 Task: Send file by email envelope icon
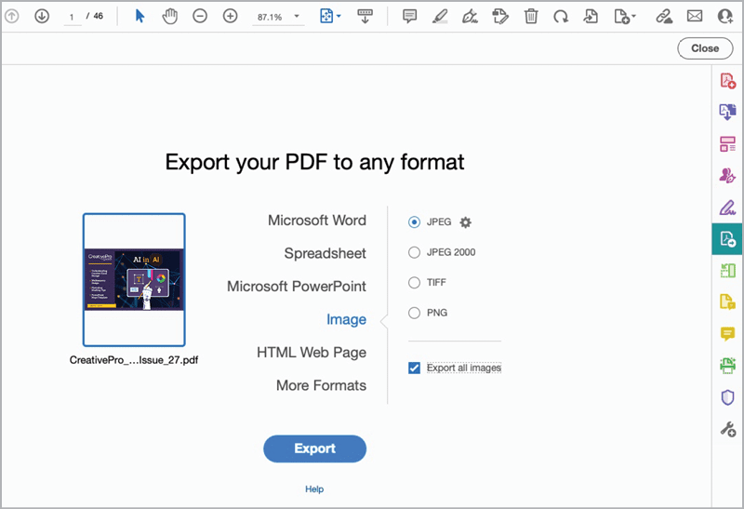(695, 17)
